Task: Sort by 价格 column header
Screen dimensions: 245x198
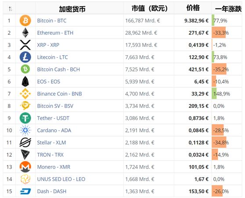Action: coord(193,8)
